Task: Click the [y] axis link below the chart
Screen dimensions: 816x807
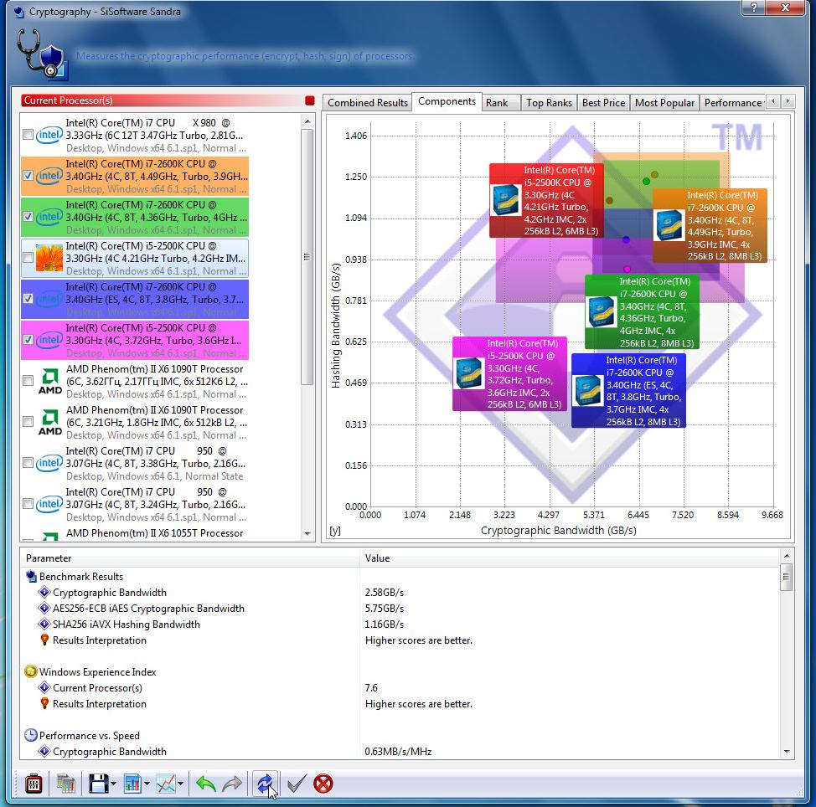Action: coord(334,531)
